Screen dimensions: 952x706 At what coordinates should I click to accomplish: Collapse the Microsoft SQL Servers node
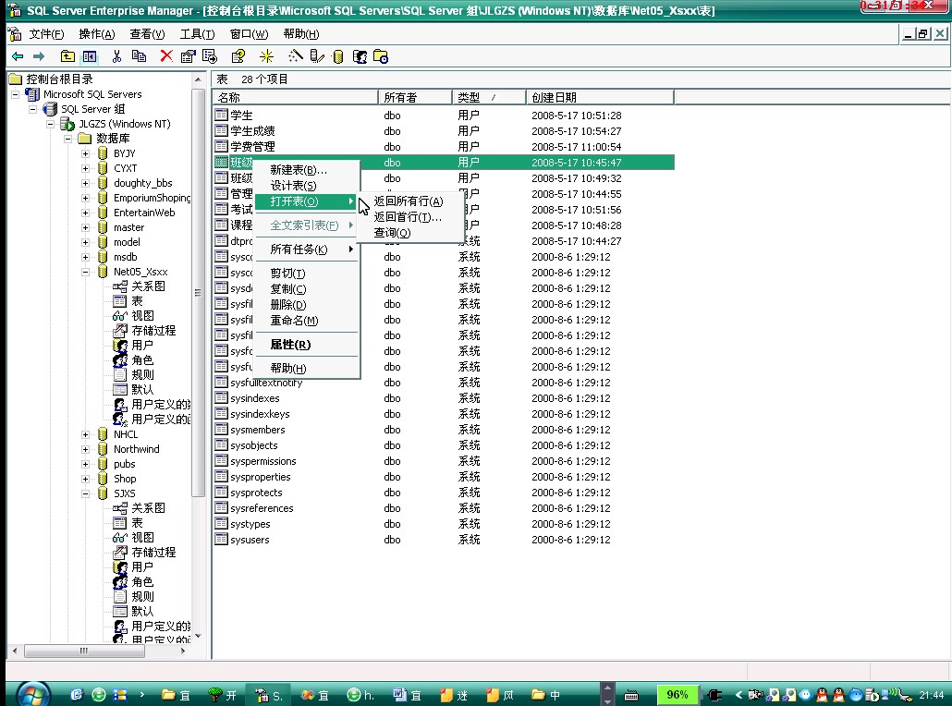[15, 94]
